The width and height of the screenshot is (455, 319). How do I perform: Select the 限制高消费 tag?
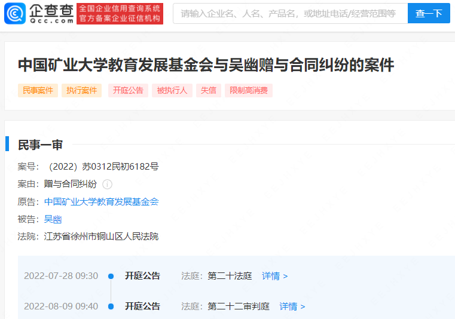[x=249, y=90]
